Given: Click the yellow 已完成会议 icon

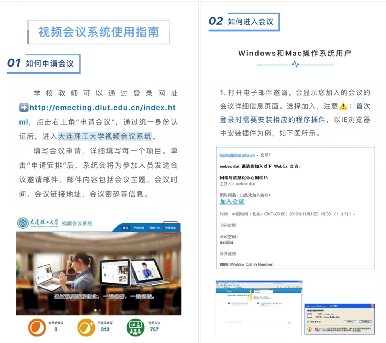Looking at the screenshot, I should (x=86, y=327).
